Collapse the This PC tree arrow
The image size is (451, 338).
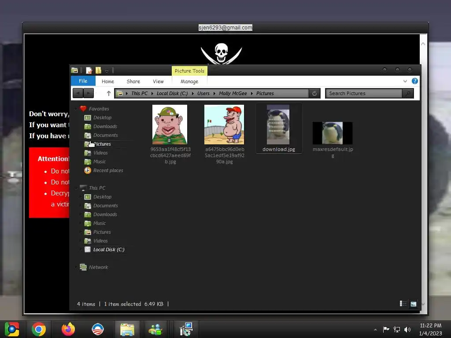tap(76, 188)
